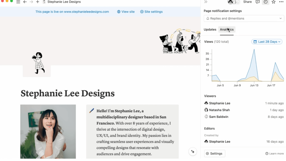Open the Learn more help link
Screen dimensions: 286x161
point(274,153)
